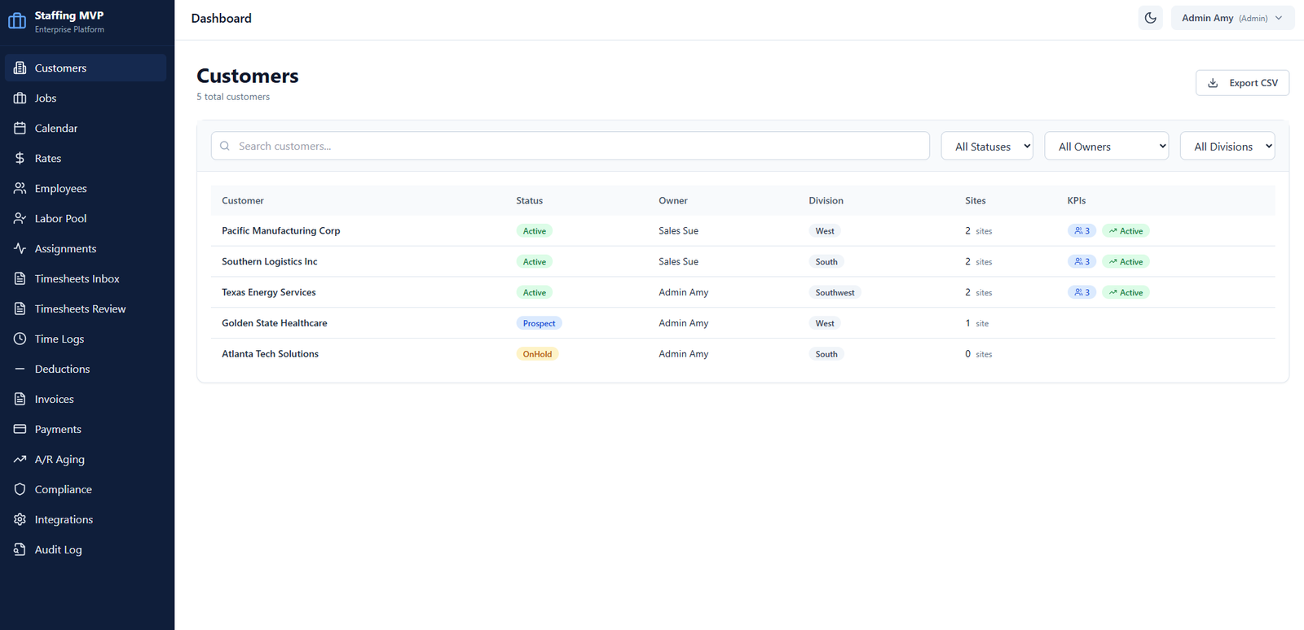Click West division tag in Golden State row
Screen dimensions: 1304x630
pyautogui.click(x=825, y=323)
